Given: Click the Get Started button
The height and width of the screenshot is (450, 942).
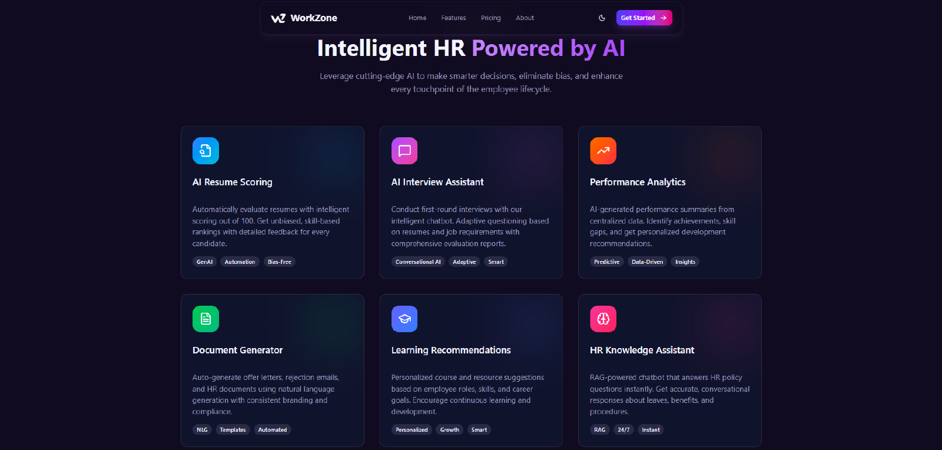Looking at the screenshot, I should (644, 18).
